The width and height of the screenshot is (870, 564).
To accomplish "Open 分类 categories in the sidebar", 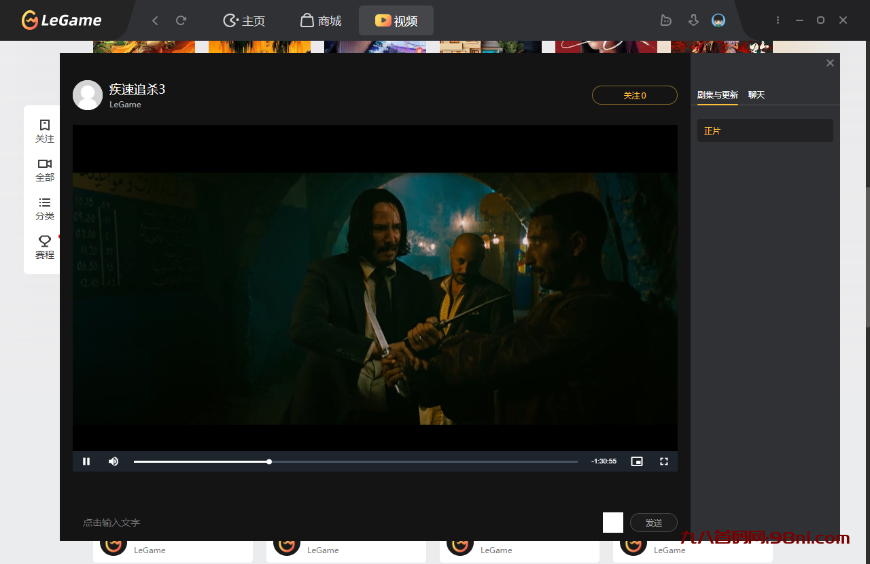I will pos(45,209).
